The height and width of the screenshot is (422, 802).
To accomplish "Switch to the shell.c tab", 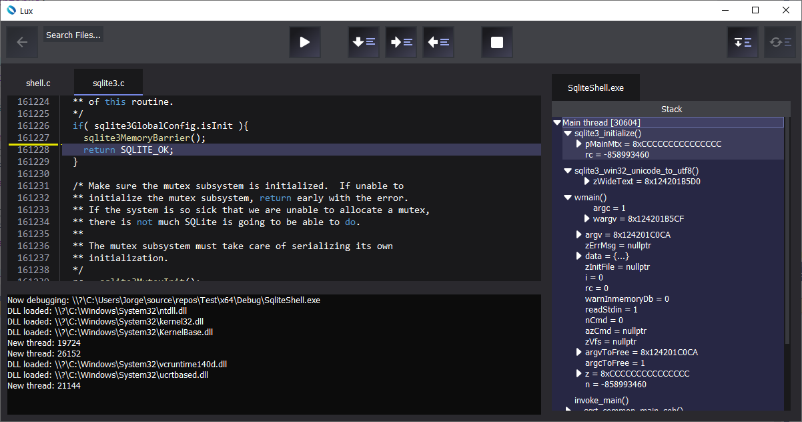I will pyautogui.click(x=38, y=83).
